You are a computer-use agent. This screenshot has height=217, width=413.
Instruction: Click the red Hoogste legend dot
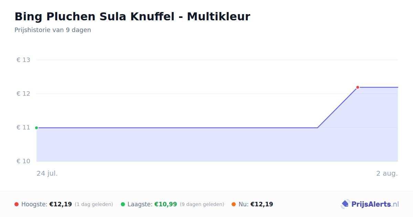pos(17,204)
